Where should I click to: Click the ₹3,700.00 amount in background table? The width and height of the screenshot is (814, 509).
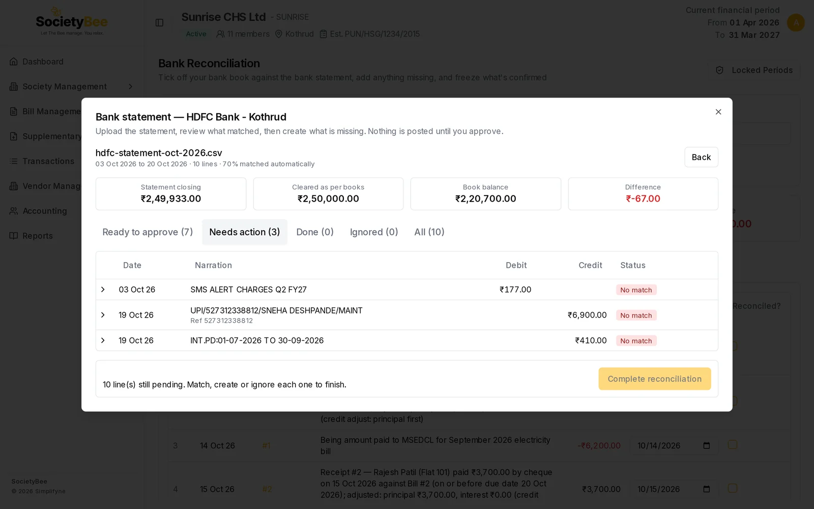pyautogui.click(x=601, y=489)
